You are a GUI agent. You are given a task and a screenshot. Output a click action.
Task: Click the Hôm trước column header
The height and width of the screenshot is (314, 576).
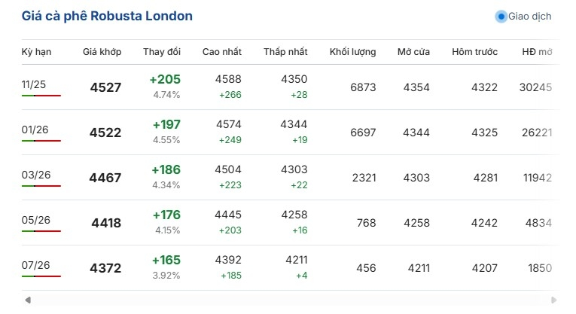474,52
